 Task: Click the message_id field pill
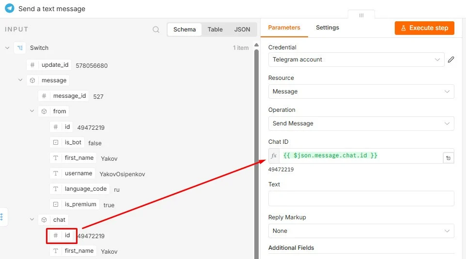coord(63,96)
